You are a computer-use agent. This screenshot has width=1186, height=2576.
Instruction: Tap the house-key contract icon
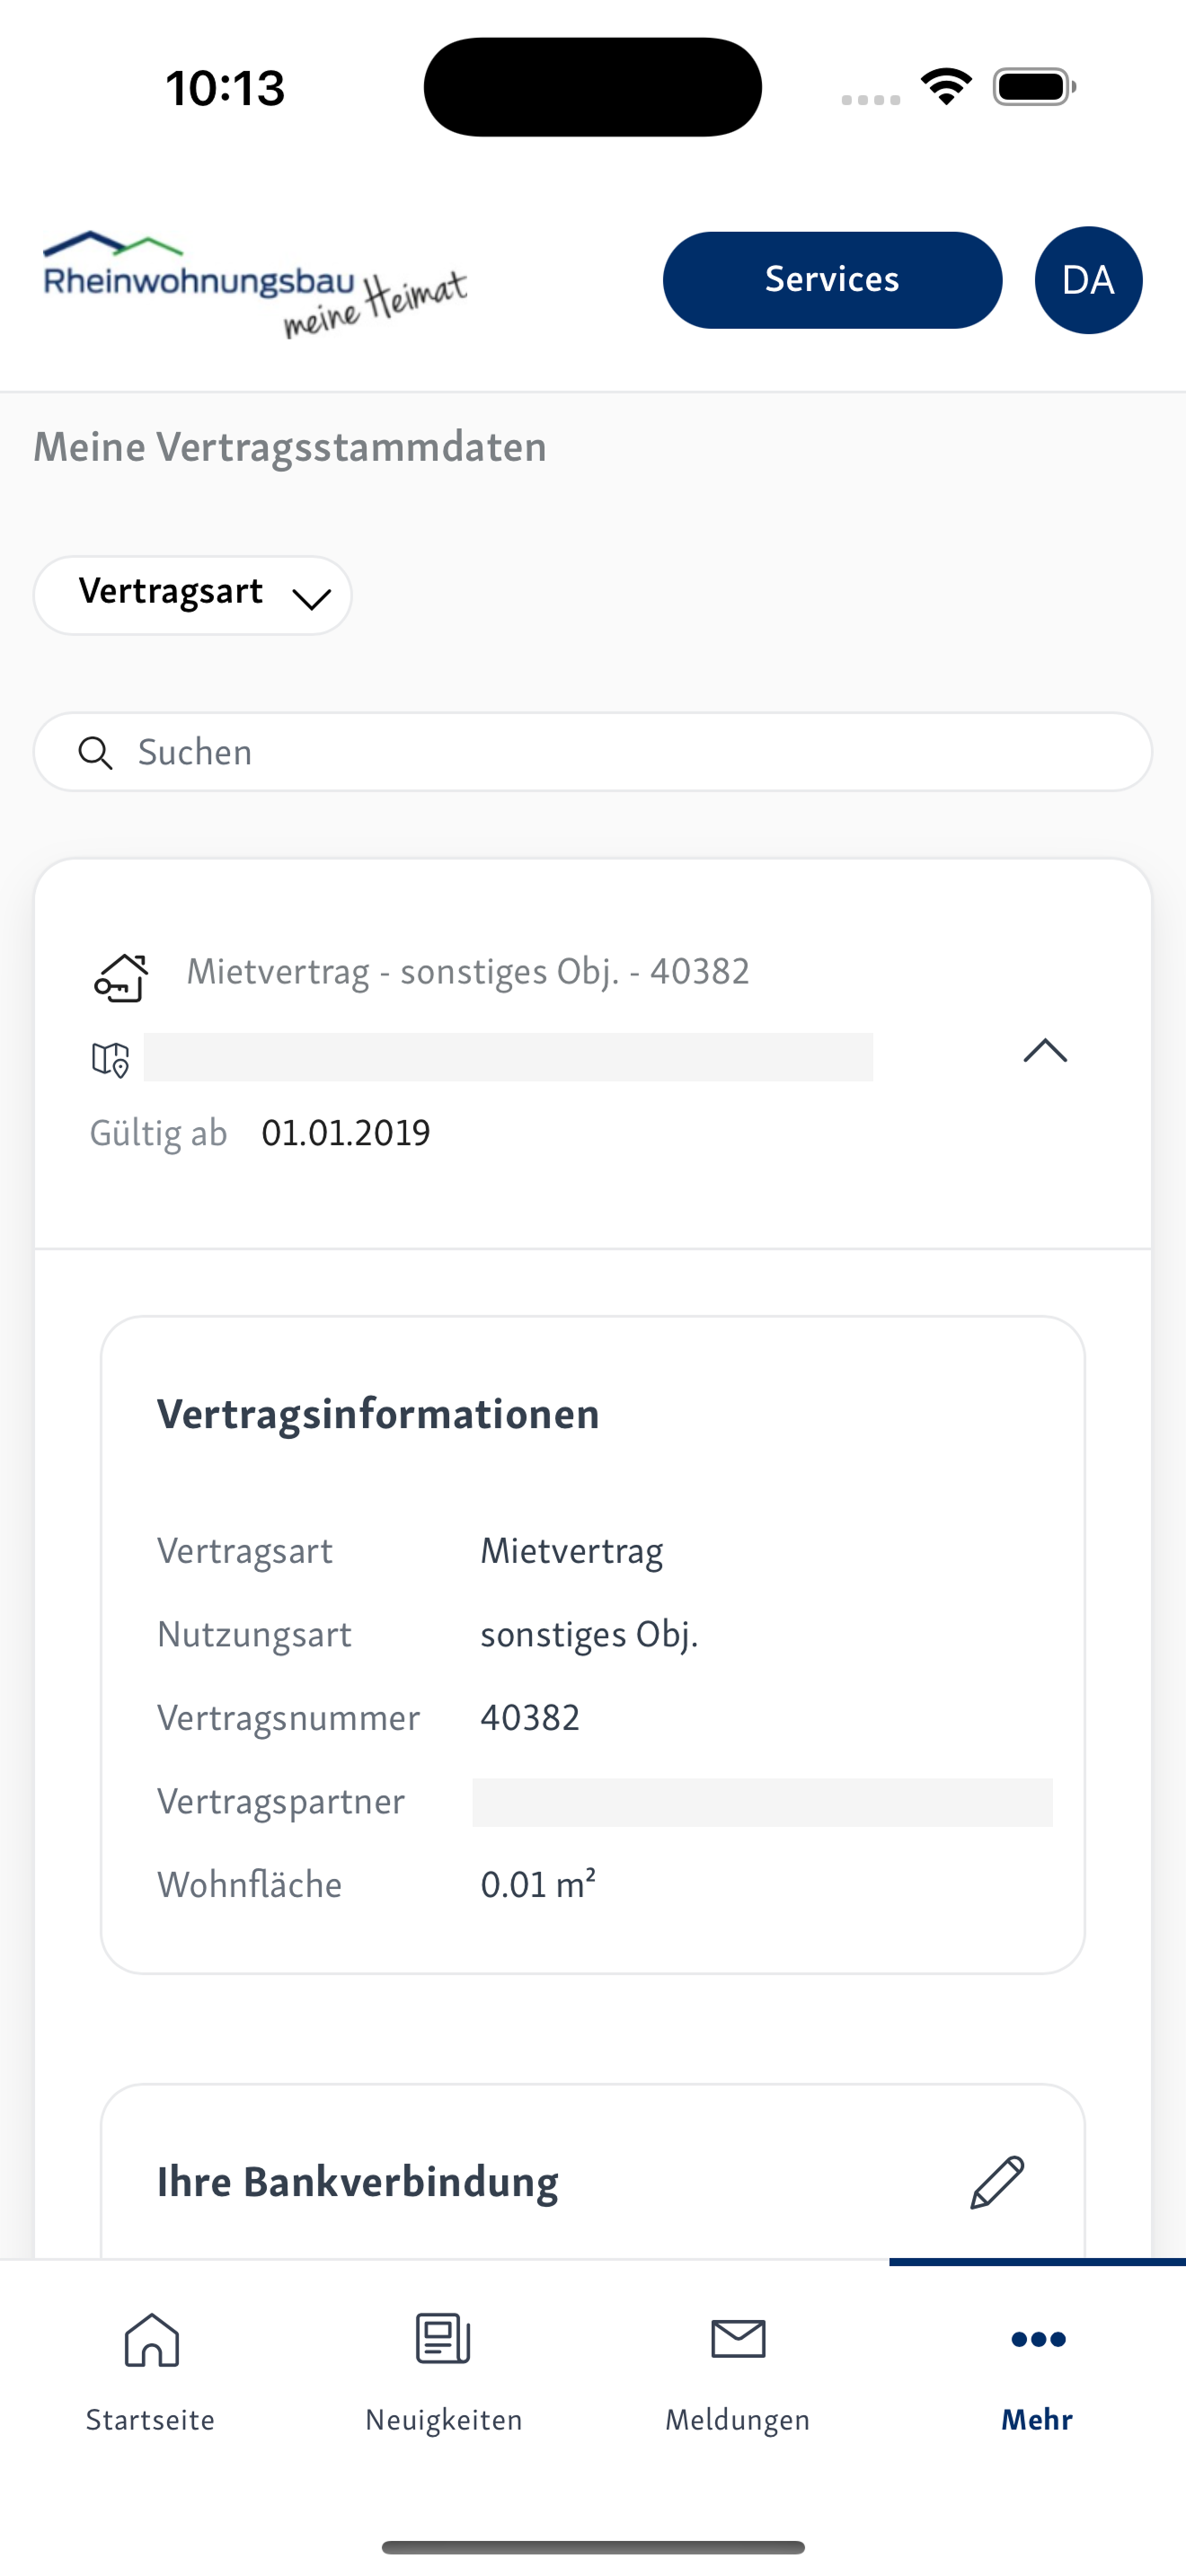[x=121, y=976]
